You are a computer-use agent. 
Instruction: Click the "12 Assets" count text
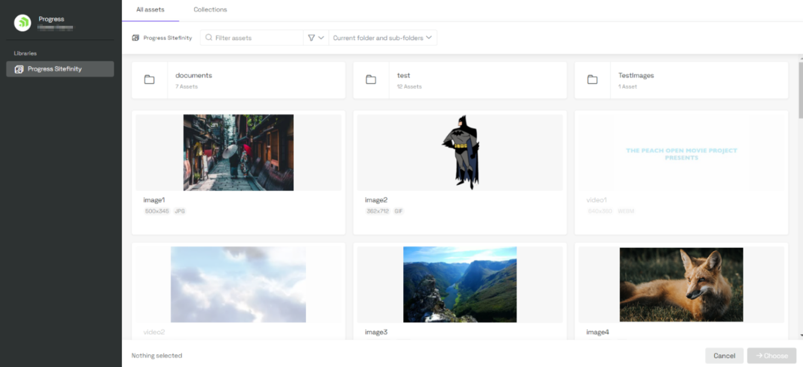click(x=409, y=87)
